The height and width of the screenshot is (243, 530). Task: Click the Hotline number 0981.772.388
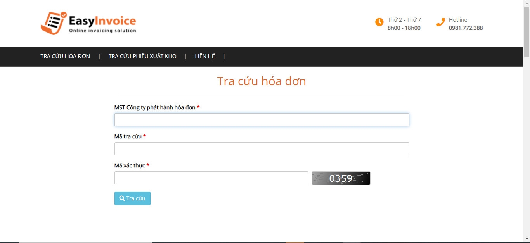pyautogui.click(x=466, y=28)
